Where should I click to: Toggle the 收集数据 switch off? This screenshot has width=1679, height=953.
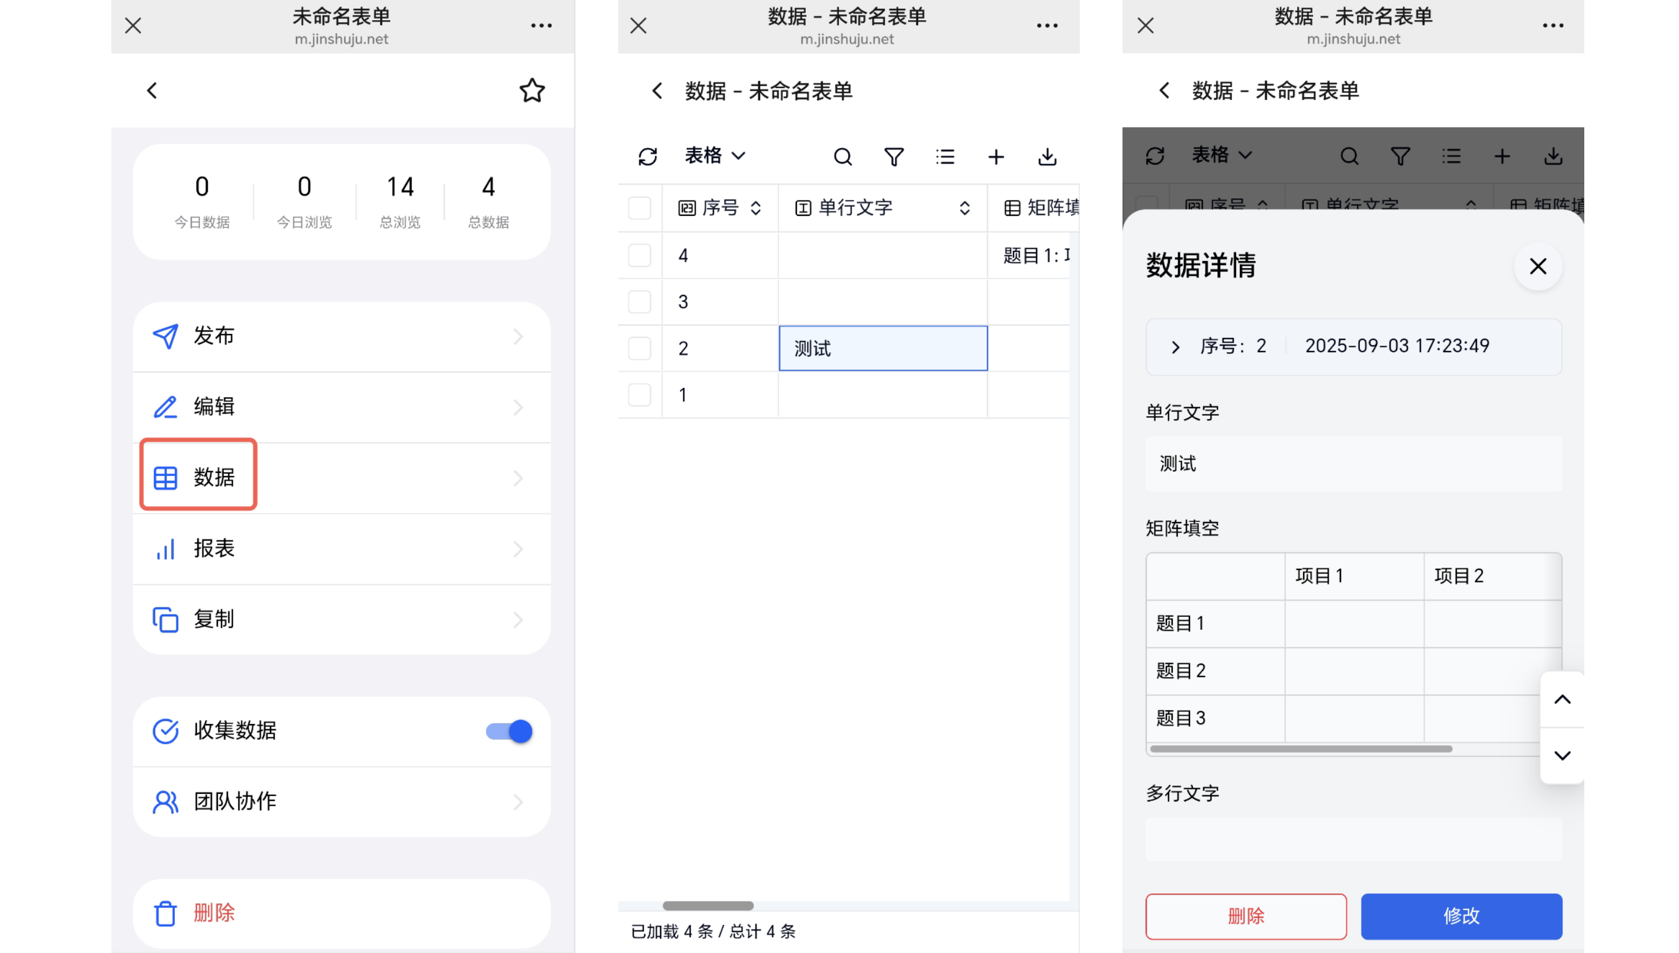(509, 730)
